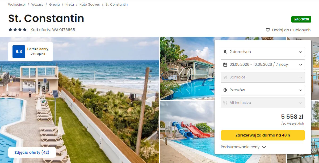Click the airplane icon beside Samolot
This screenshot has width=319, height=163.
tap(225, 77)
